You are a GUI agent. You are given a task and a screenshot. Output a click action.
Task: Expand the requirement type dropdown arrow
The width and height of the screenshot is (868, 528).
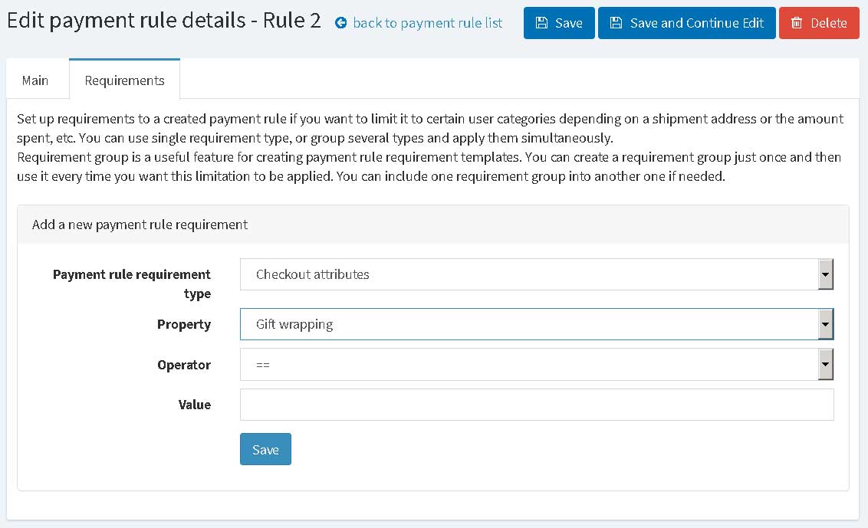click(x=825, y=274)
